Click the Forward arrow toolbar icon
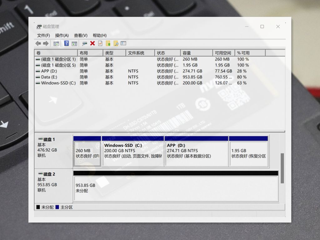320x240 pixels. pos(46,43)
